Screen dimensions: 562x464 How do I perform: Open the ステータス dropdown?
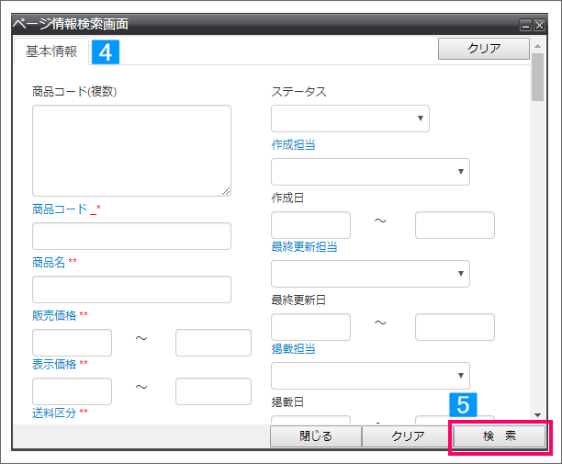pyautogui.click(x=350, y=119)
